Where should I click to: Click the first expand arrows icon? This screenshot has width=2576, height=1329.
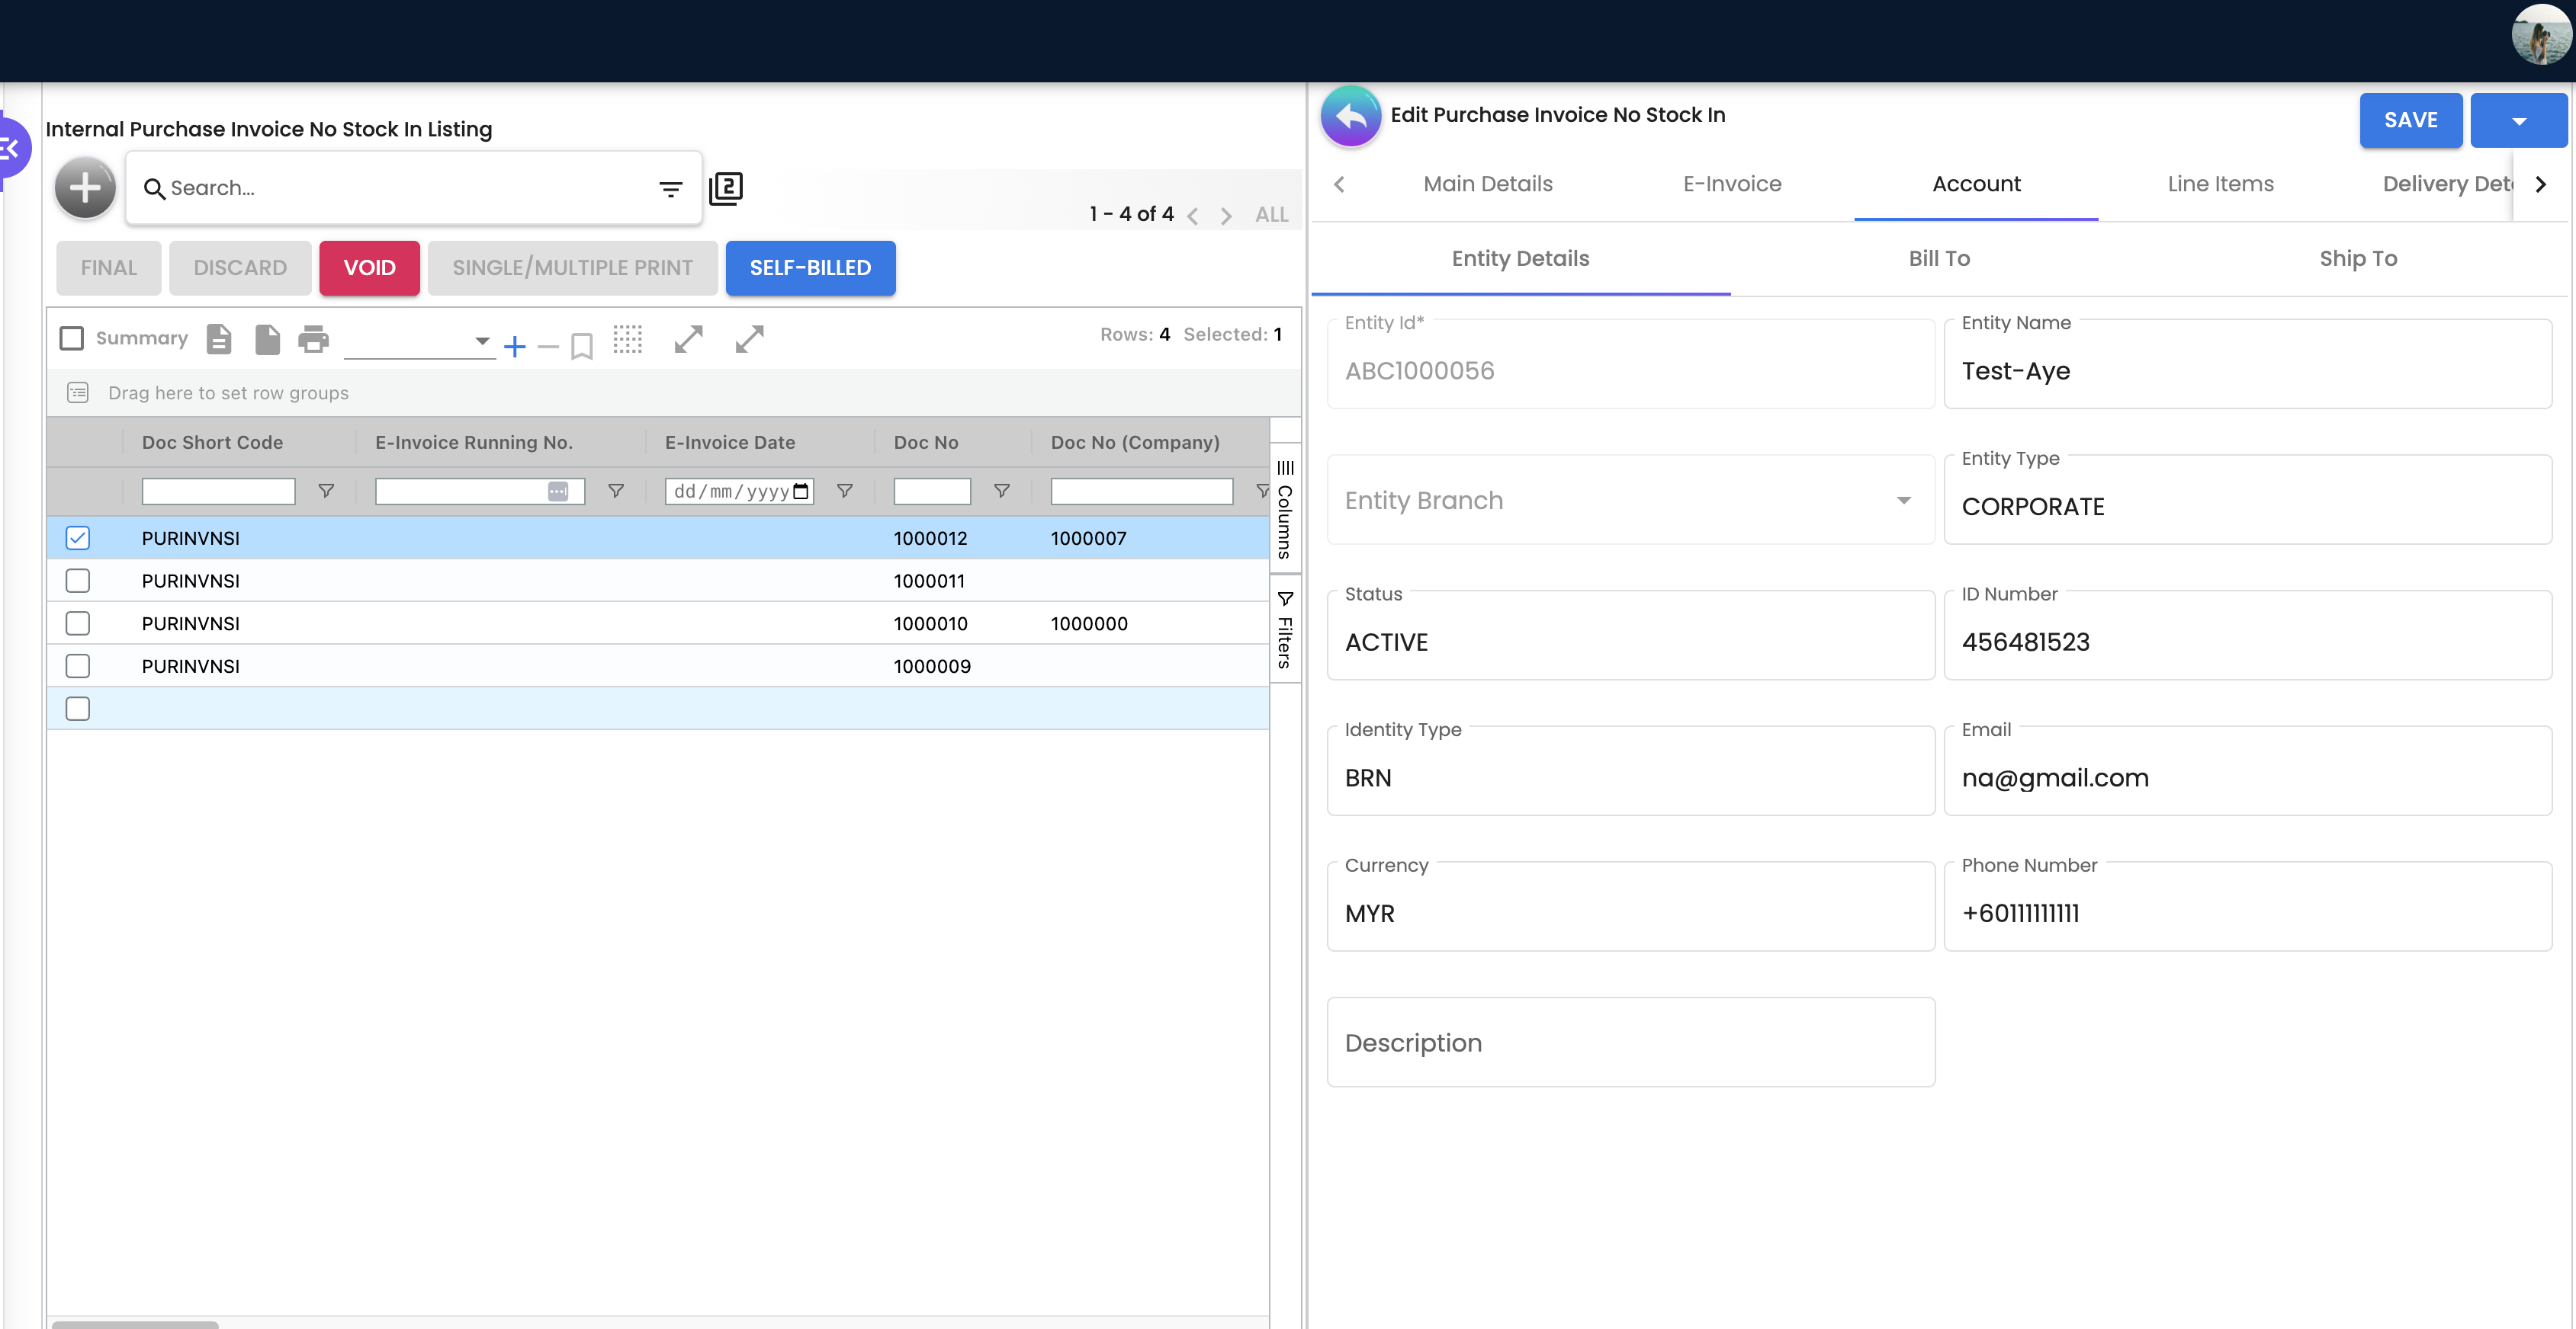(689, 339)
